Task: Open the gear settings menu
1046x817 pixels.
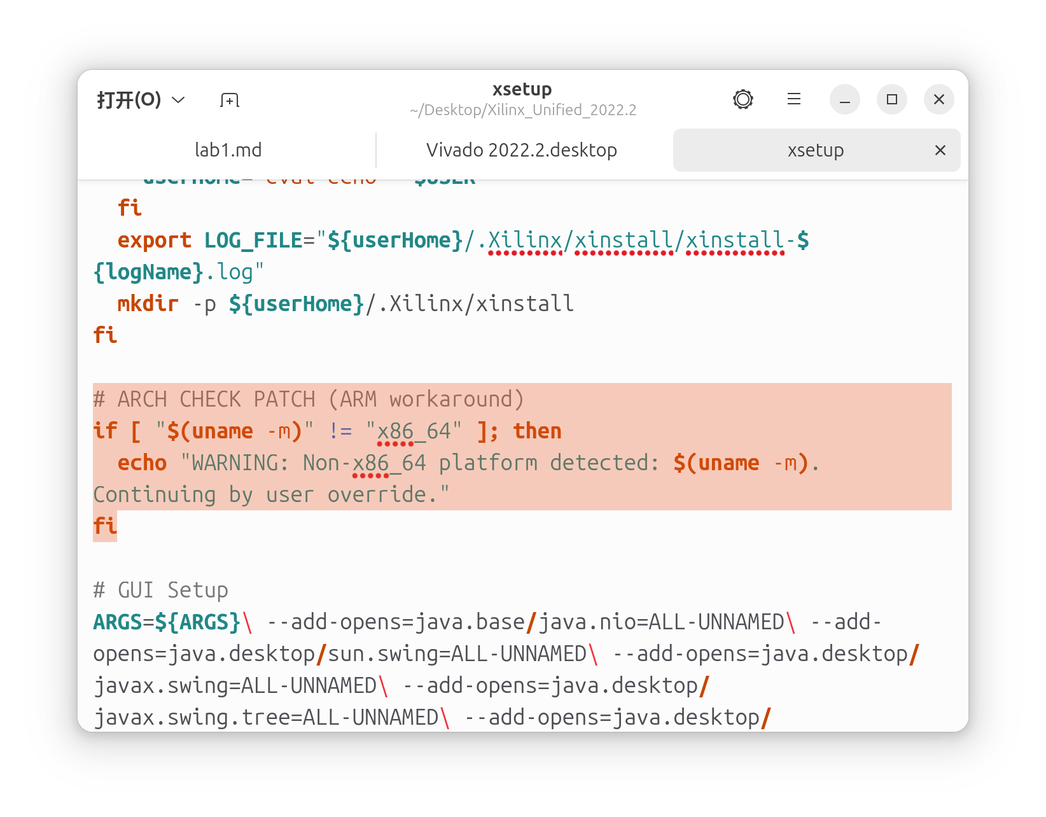Action: [x=743, y=99]
